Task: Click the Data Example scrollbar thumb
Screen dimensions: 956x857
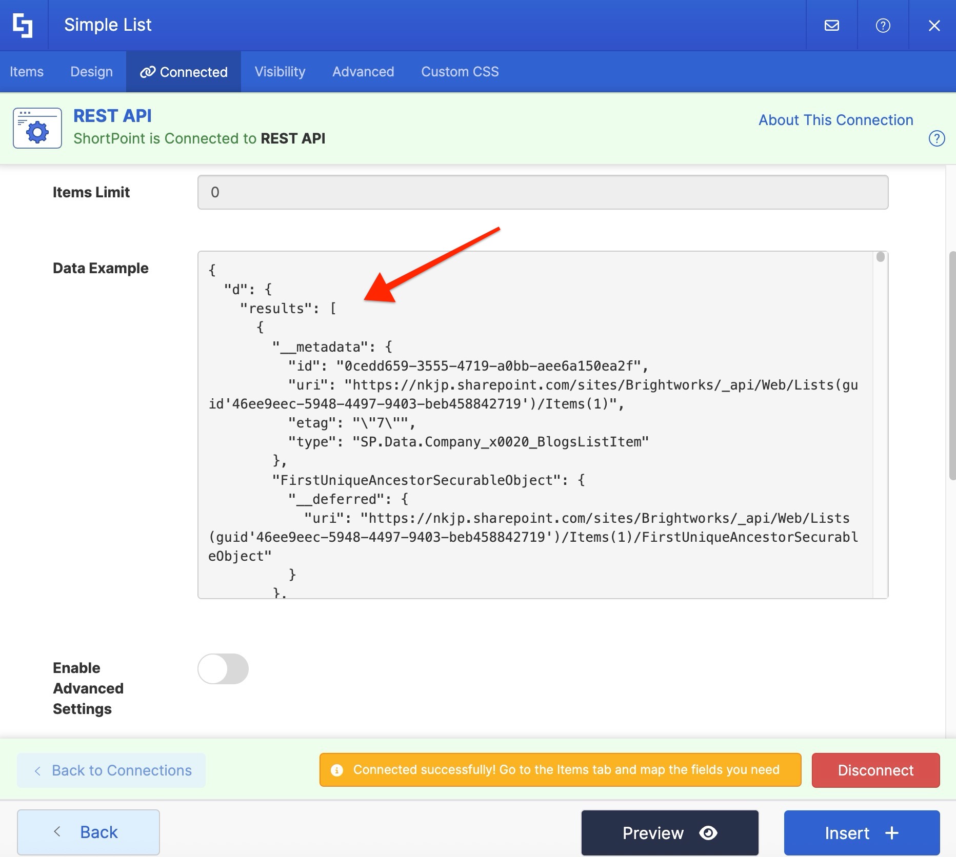Action: pyautogui.click(x=881, y=257)
